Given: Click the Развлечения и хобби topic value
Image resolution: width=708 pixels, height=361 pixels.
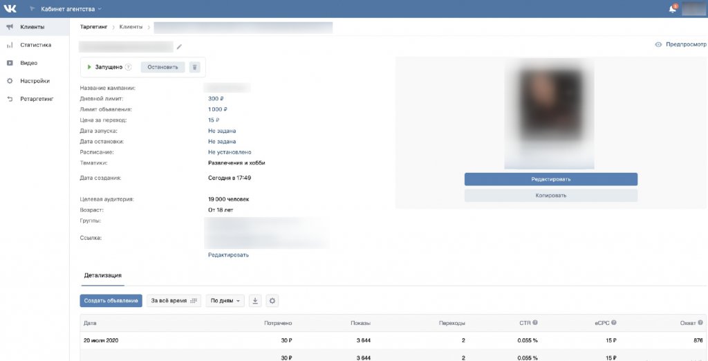Looking at the screenshot, I should [236, 163].
